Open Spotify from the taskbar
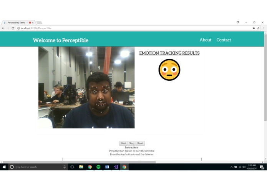The height and width of the screenshot is (190, 267). (x=98, y=167)
